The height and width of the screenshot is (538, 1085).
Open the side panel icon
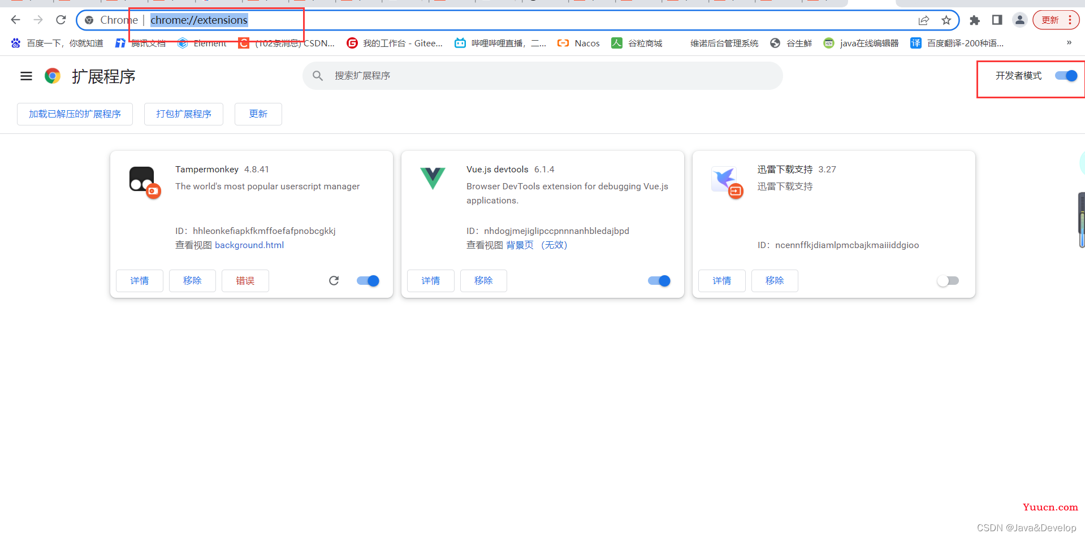tap(997, 20)
